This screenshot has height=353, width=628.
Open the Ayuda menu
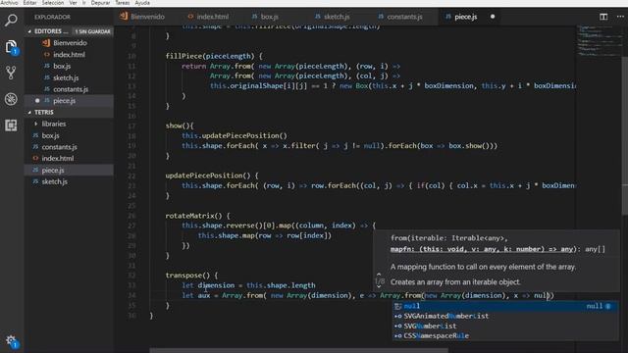142,3
